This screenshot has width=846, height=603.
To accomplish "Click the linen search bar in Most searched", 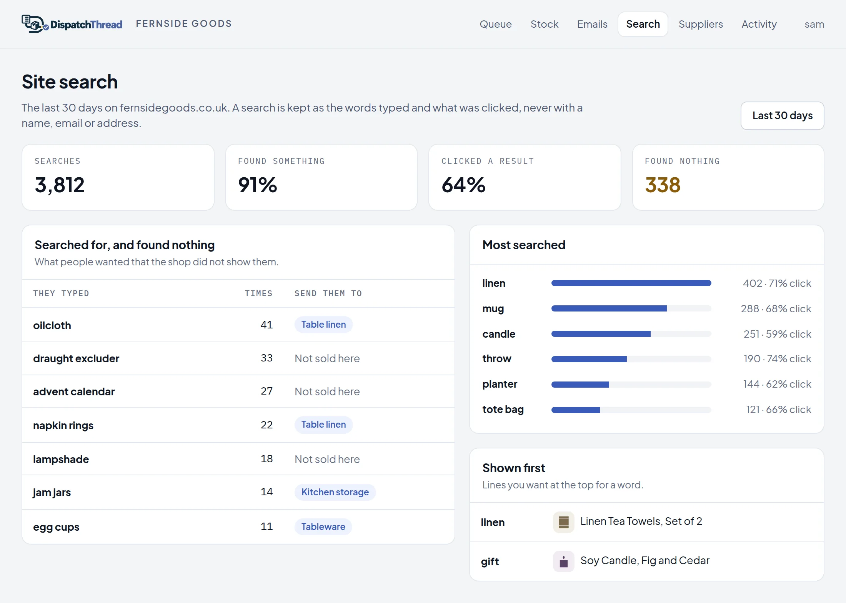I will pyautogui.click(x=631, y=283).
